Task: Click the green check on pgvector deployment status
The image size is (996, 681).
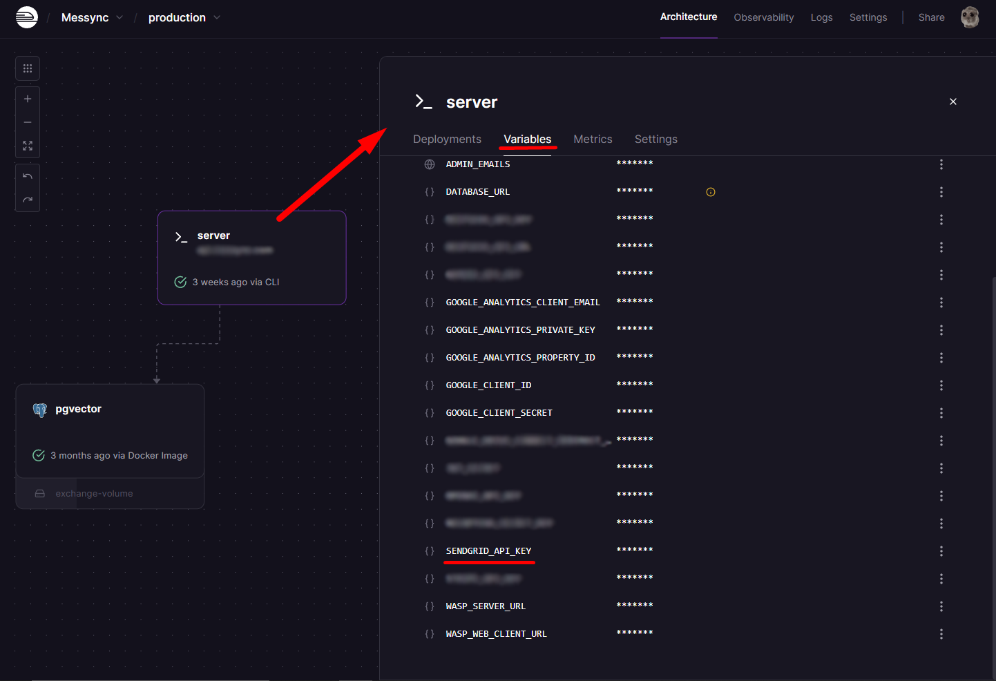Action: (39, 455)
